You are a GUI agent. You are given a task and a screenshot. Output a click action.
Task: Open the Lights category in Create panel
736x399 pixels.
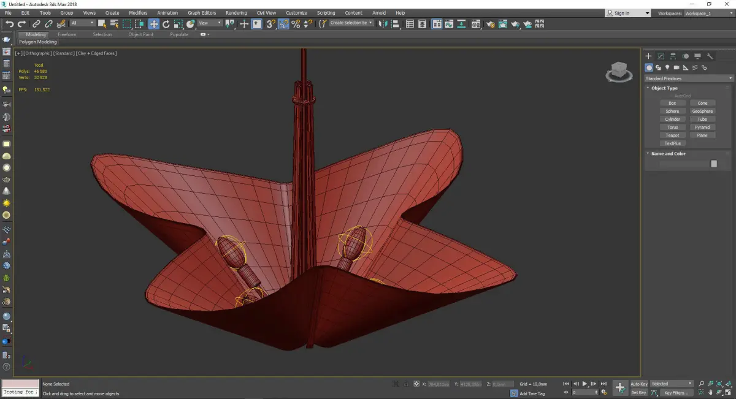click(667, 67)
